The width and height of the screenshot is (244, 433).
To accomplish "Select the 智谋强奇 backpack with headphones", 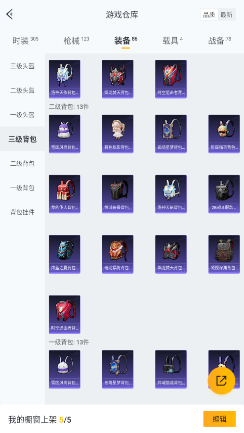I will click(224, 134).
